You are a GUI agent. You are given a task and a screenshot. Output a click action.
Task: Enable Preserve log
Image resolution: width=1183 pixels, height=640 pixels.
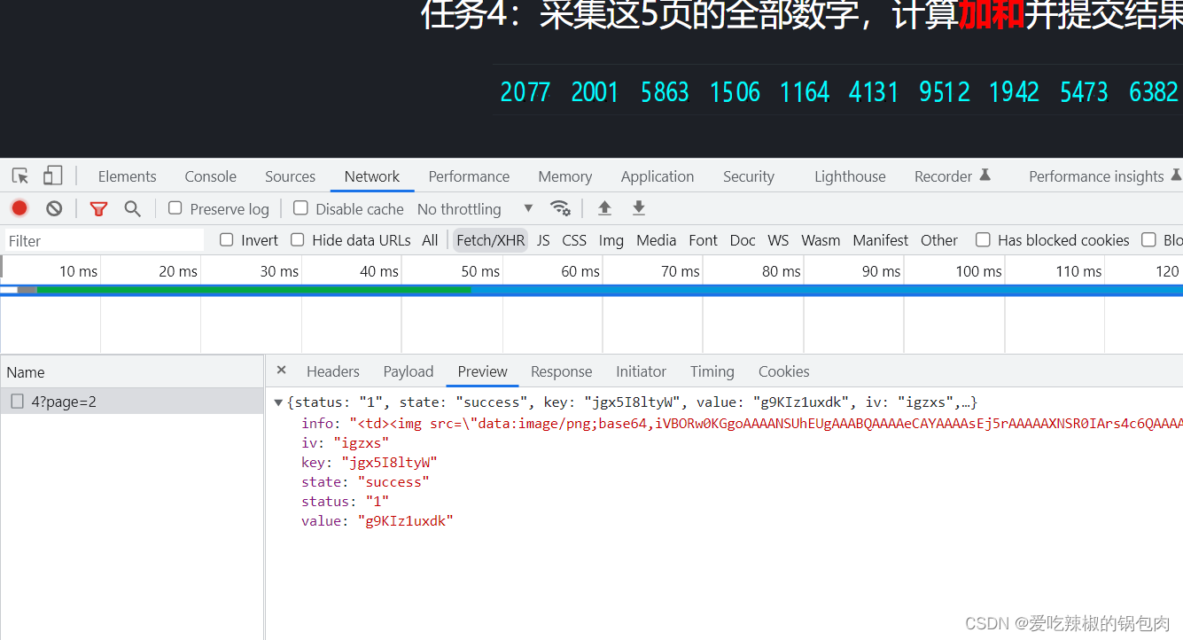(x=174, y=208)
